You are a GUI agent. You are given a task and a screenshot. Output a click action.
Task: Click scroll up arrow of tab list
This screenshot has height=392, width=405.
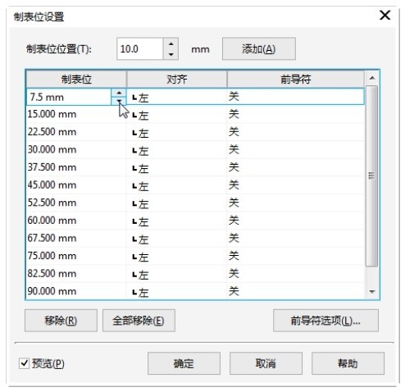(x=371, y=78)
